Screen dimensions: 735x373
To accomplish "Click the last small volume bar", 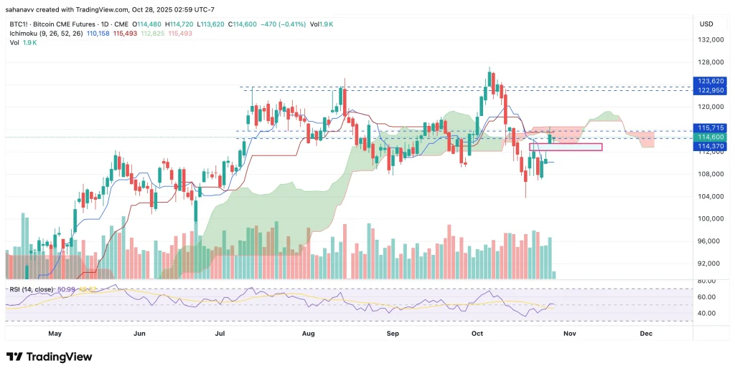I will [x=553, y=275].
